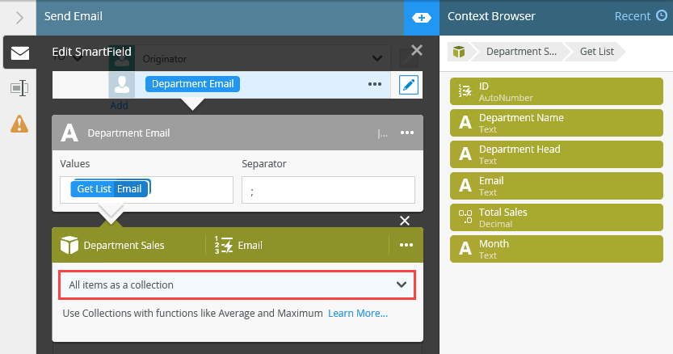This screenshot has width=673, height=354.
Task: Click the envelope email tab icon
Action: (x=19, y=53)
